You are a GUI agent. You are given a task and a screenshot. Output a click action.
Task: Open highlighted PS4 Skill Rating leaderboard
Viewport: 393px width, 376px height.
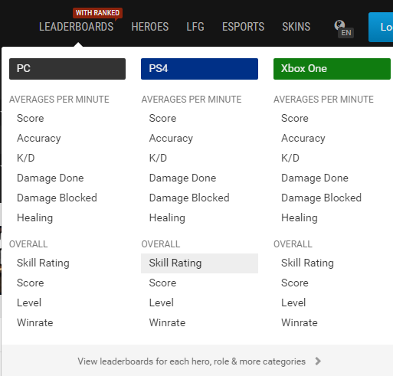point(199,263)
